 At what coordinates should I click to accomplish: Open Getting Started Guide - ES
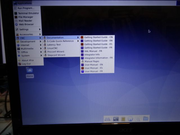[x=97, y=44]
